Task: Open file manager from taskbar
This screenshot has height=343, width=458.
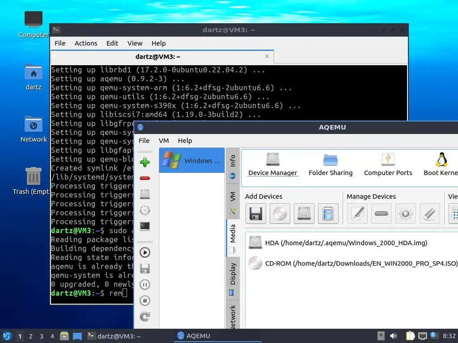Action: pos(64,336)
